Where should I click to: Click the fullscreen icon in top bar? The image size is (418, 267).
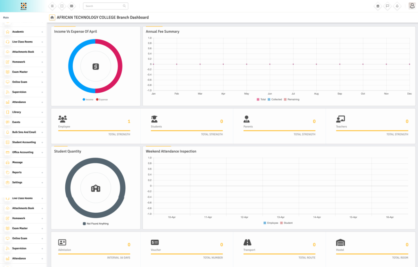point(62,6)
